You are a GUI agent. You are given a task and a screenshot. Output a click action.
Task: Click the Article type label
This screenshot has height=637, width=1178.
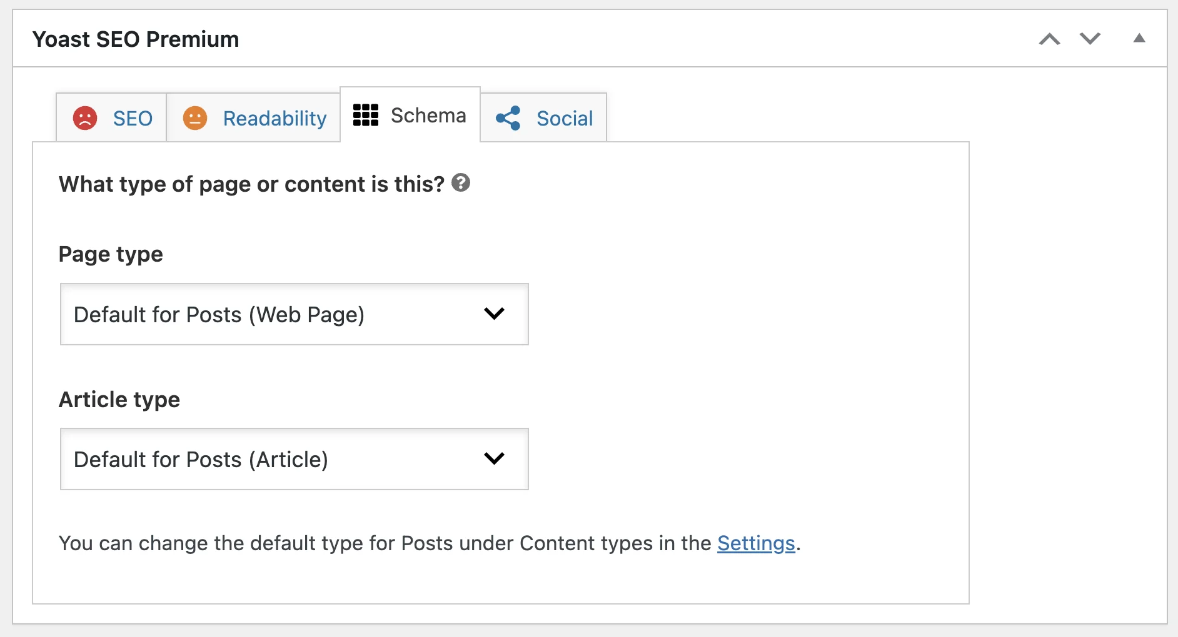pos(119,400)
